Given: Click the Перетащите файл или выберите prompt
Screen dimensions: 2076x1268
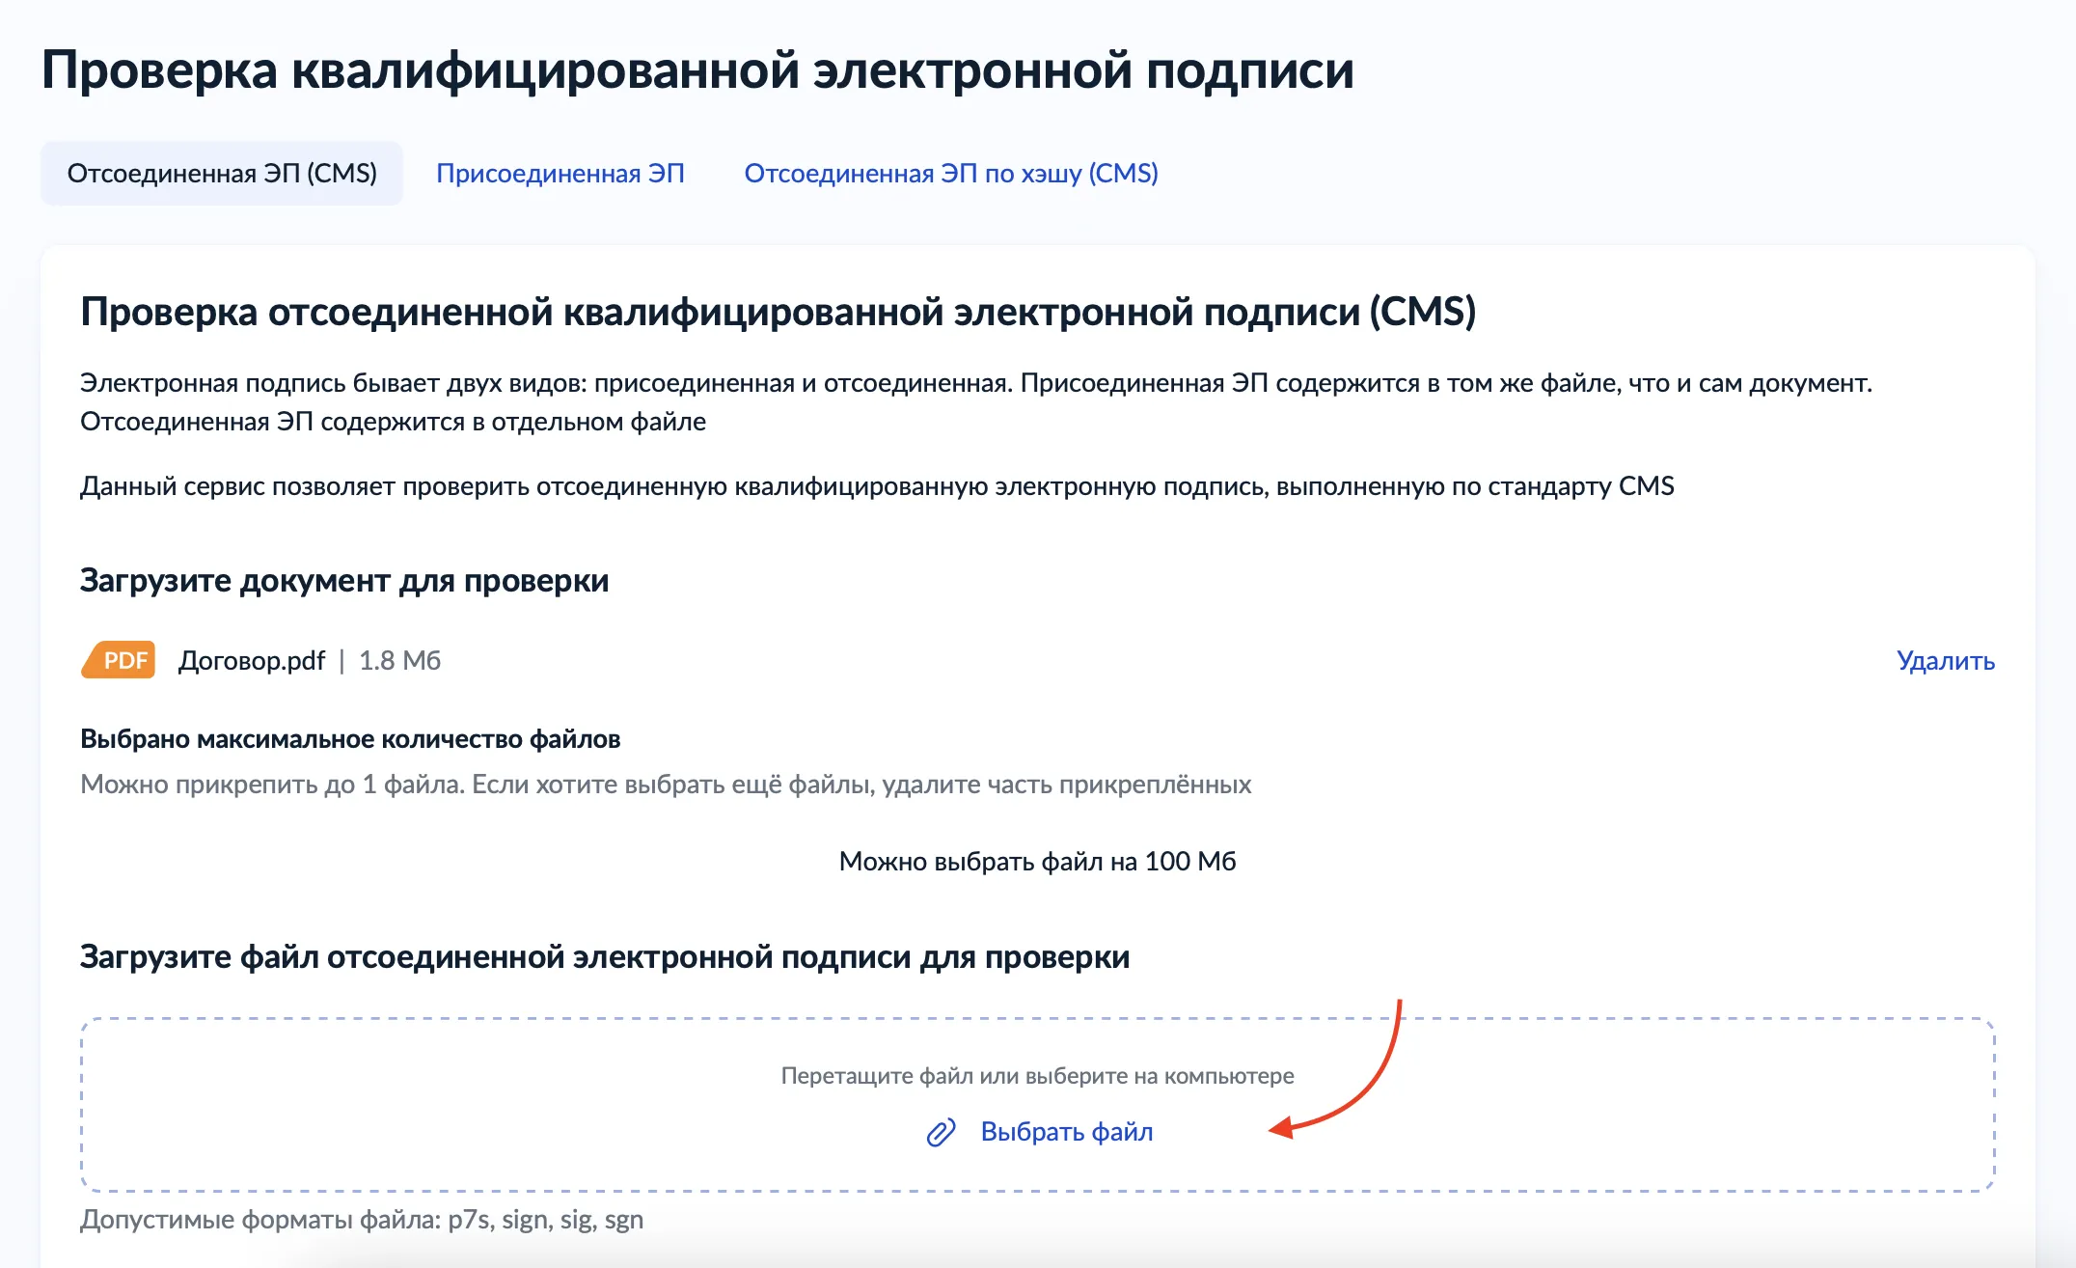Looking at the screenshot, I should tap(1037, 1076).
